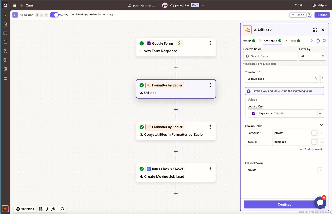The image size is (332, 214).
Task: Open the Filter by All dropdown
Action: (312, 56)
